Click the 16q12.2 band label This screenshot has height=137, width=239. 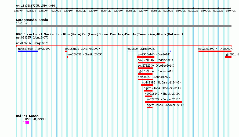(x=22, y=23)
